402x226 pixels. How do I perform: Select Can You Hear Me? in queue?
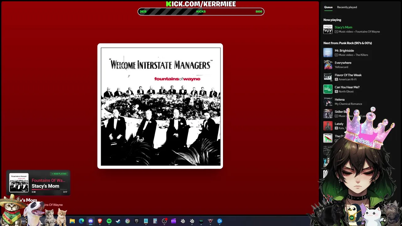[347, 87]
